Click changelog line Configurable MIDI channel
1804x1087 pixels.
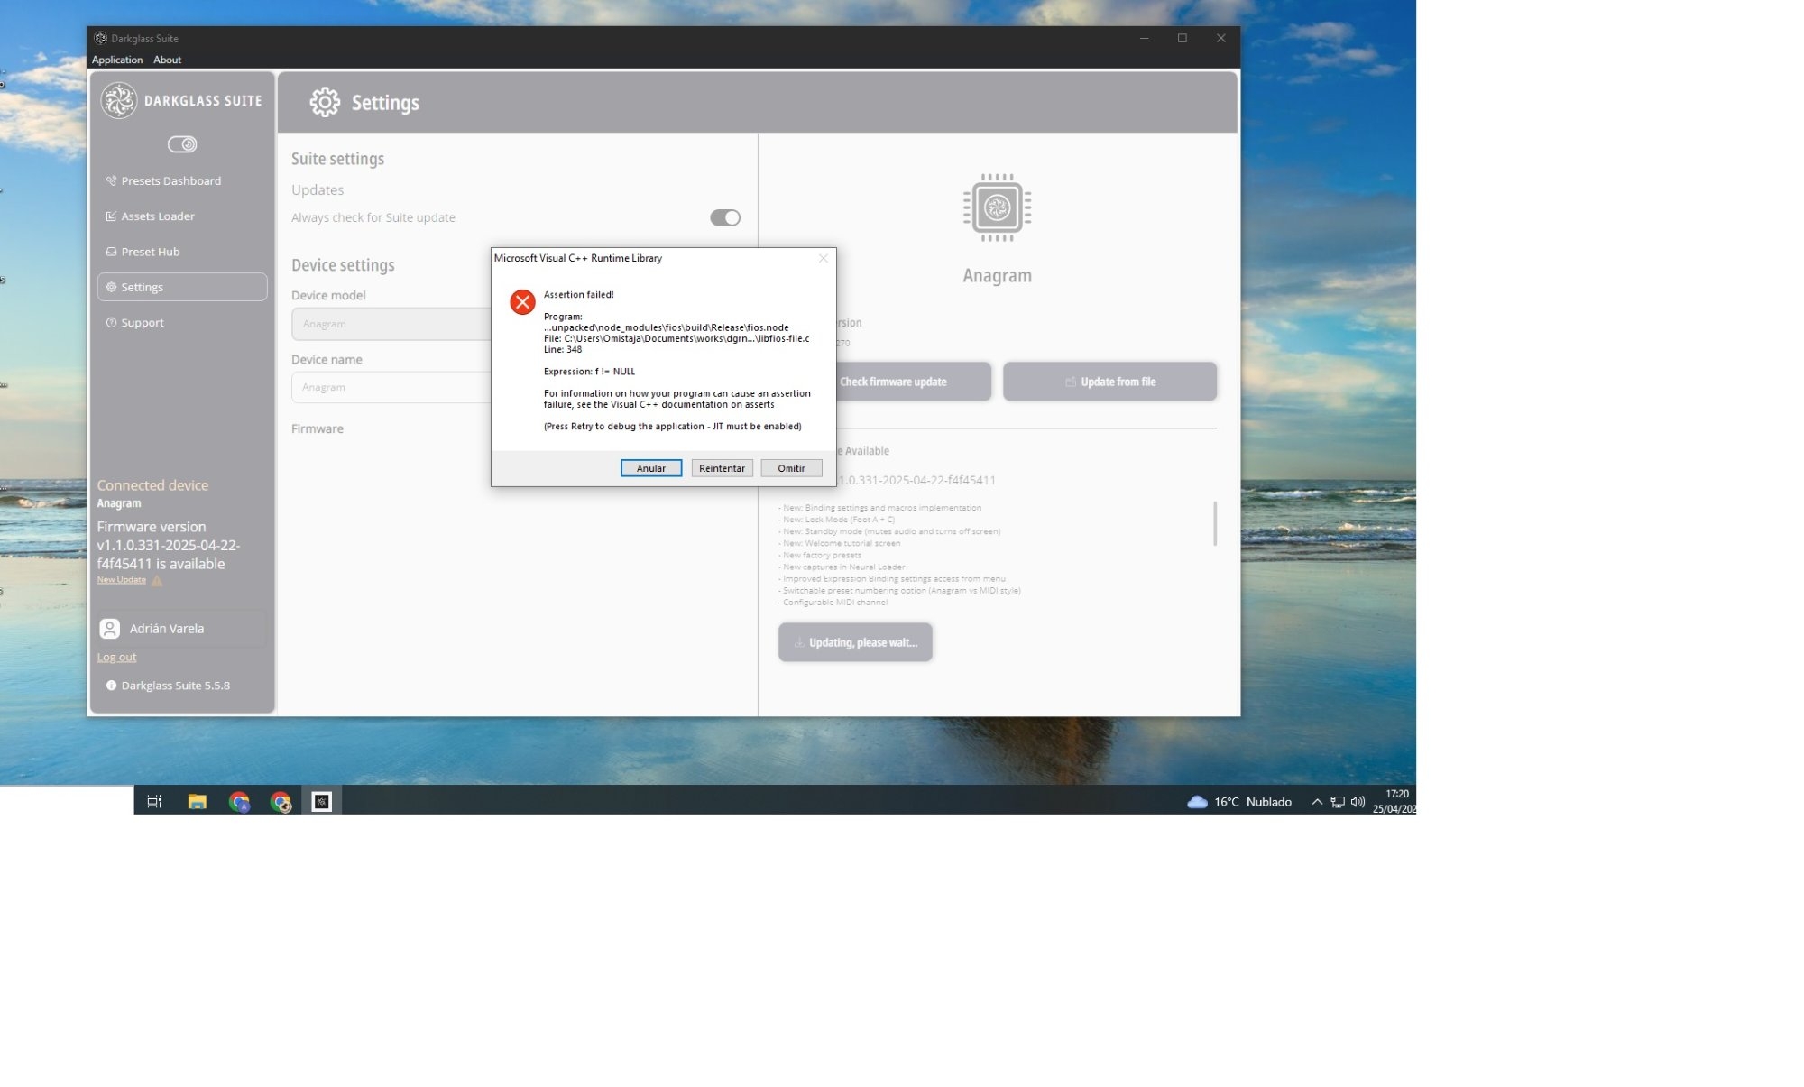coord(833,603)
